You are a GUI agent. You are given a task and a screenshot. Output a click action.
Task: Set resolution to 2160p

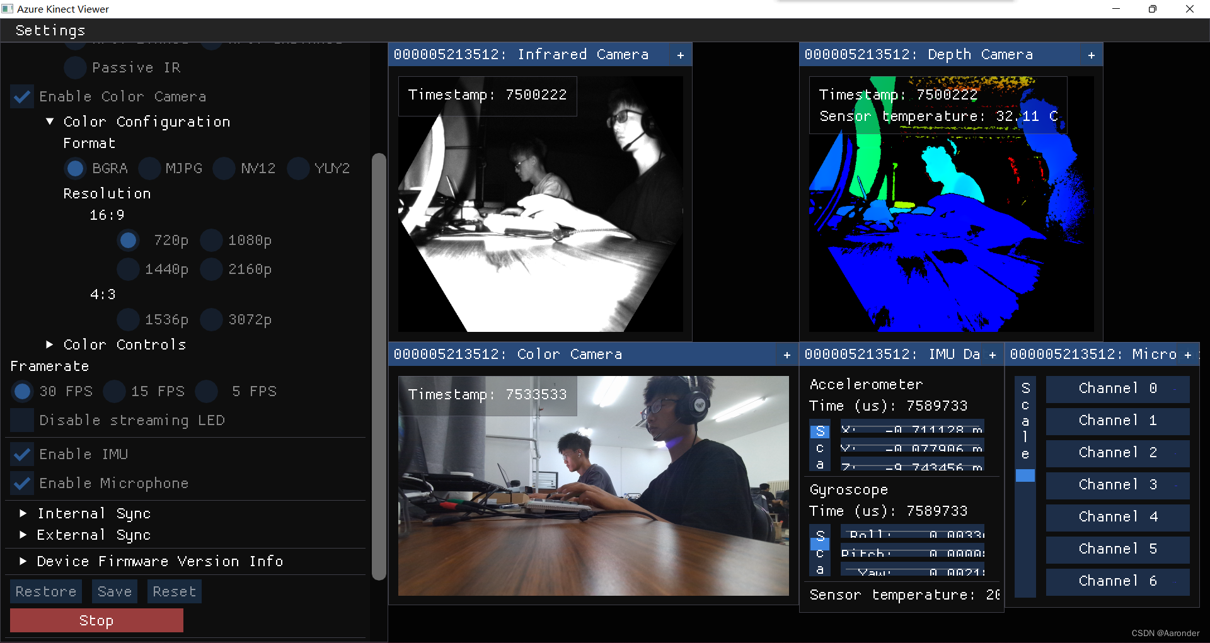tap(211, 270)
